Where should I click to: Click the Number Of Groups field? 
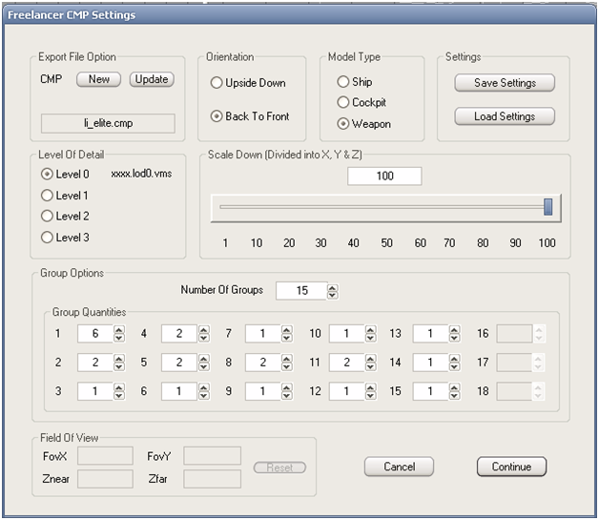(301, 291)
